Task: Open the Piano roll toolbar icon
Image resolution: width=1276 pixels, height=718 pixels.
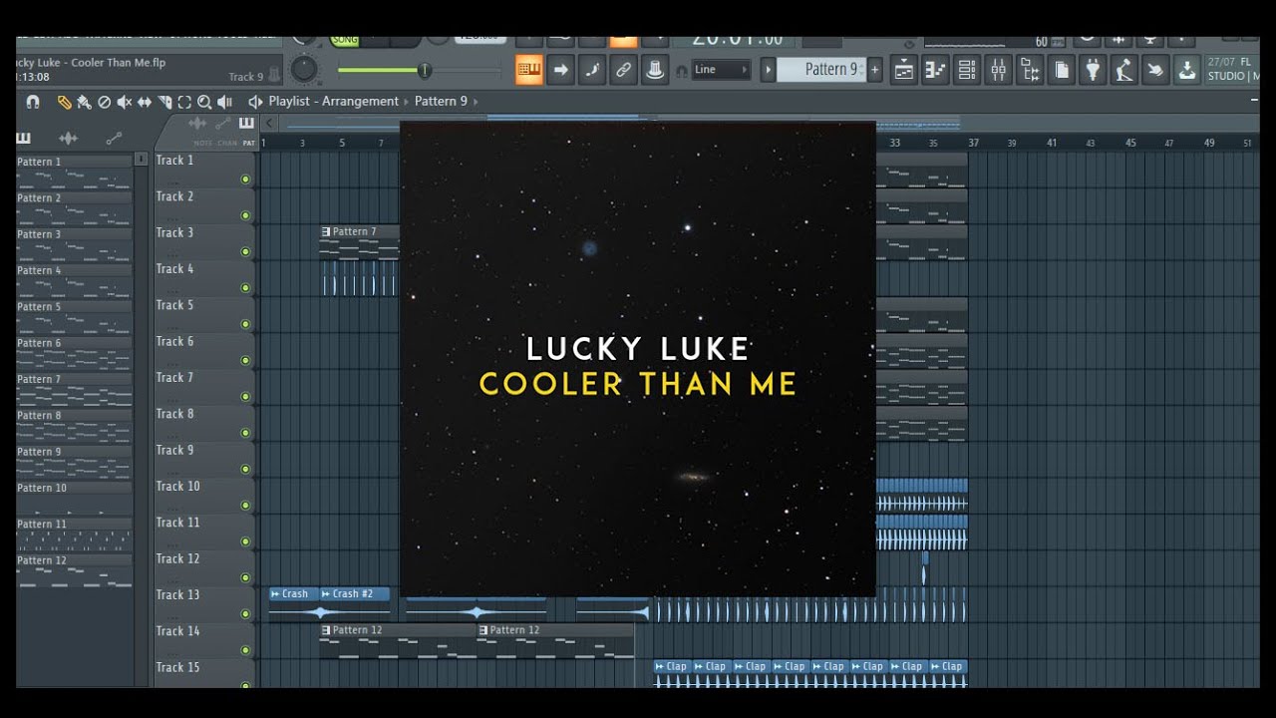Action: (x=935, y=70)
